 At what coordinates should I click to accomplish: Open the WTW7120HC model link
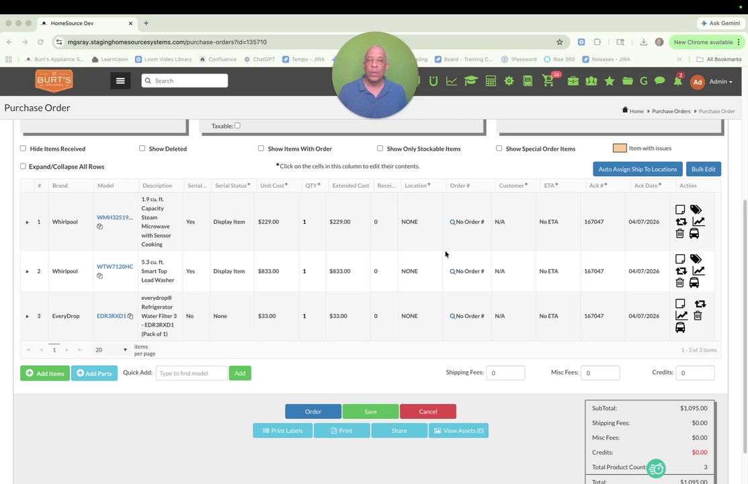pos(115,267)
